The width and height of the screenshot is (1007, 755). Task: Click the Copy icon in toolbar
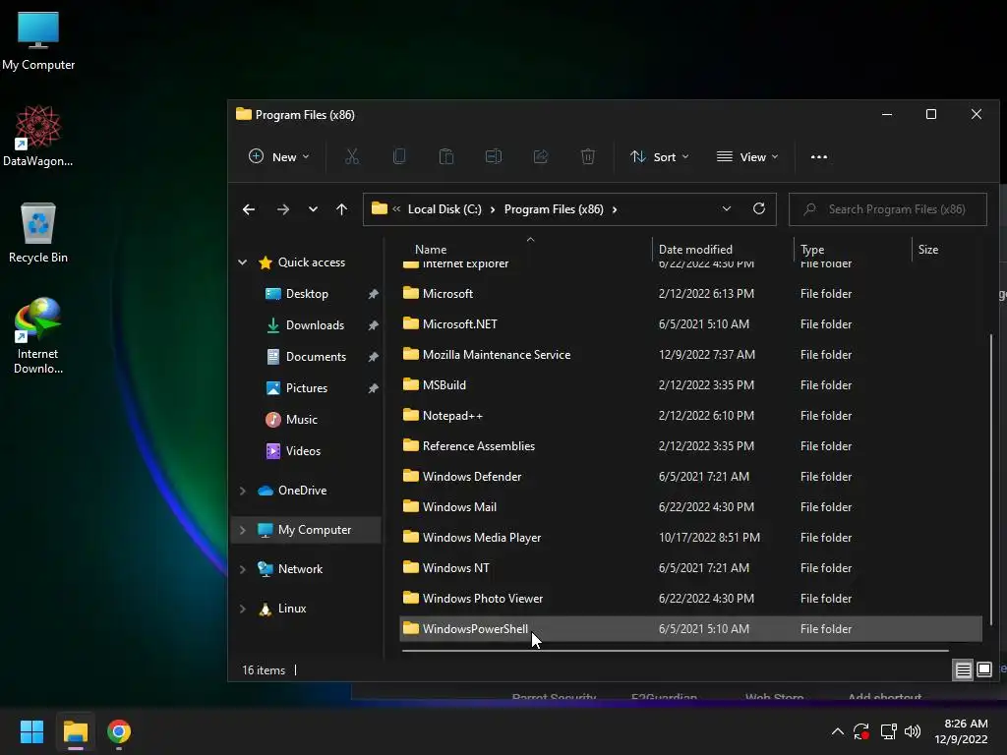pos(399,156)
